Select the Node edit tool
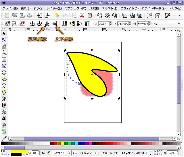Screen dimensions: 184x157 tap(4, 40)
